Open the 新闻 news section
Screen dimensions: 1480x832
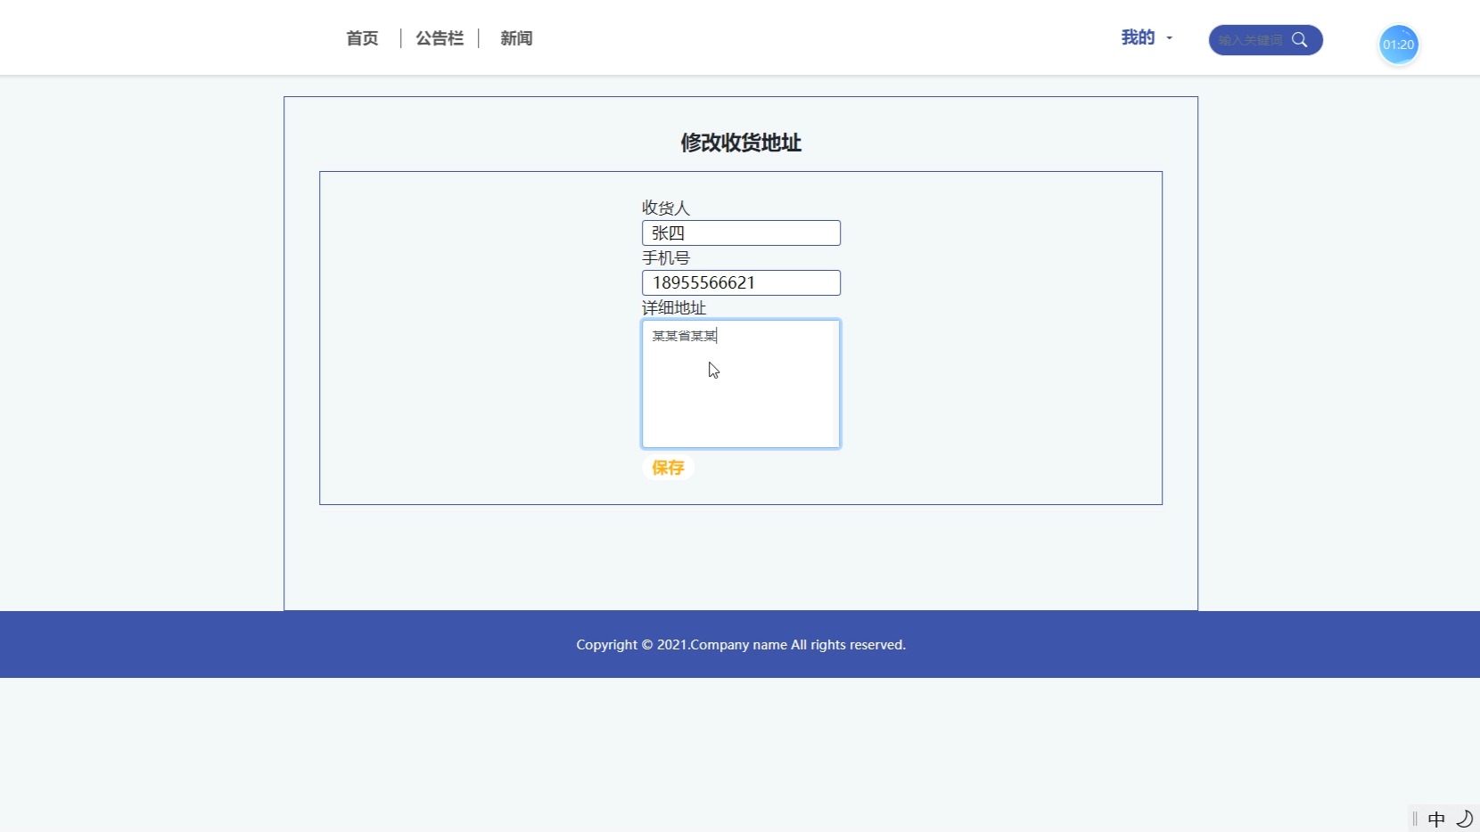click(516, 38)
